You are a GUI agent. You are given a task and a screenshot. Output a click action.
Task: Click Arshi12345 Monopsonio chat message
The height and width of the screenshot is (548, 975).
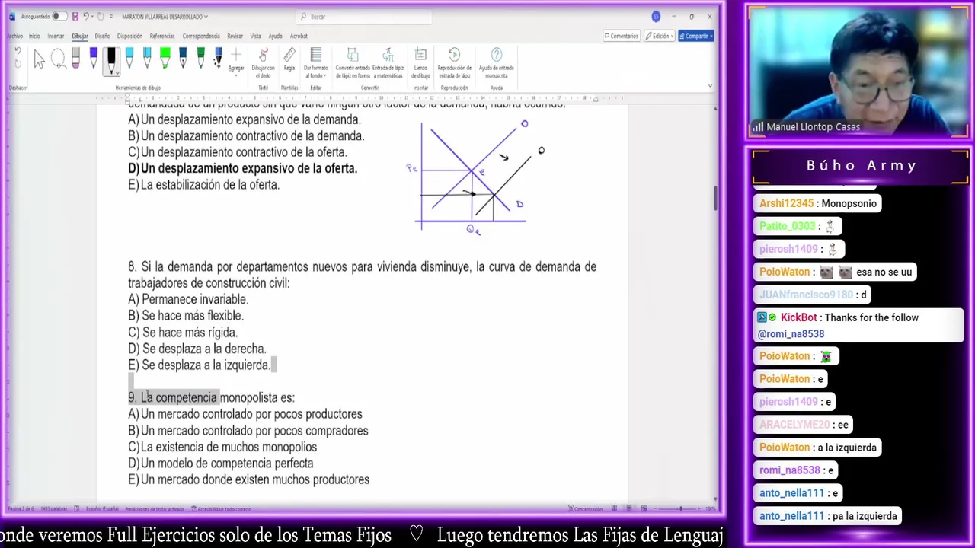[x=818, y=203]
